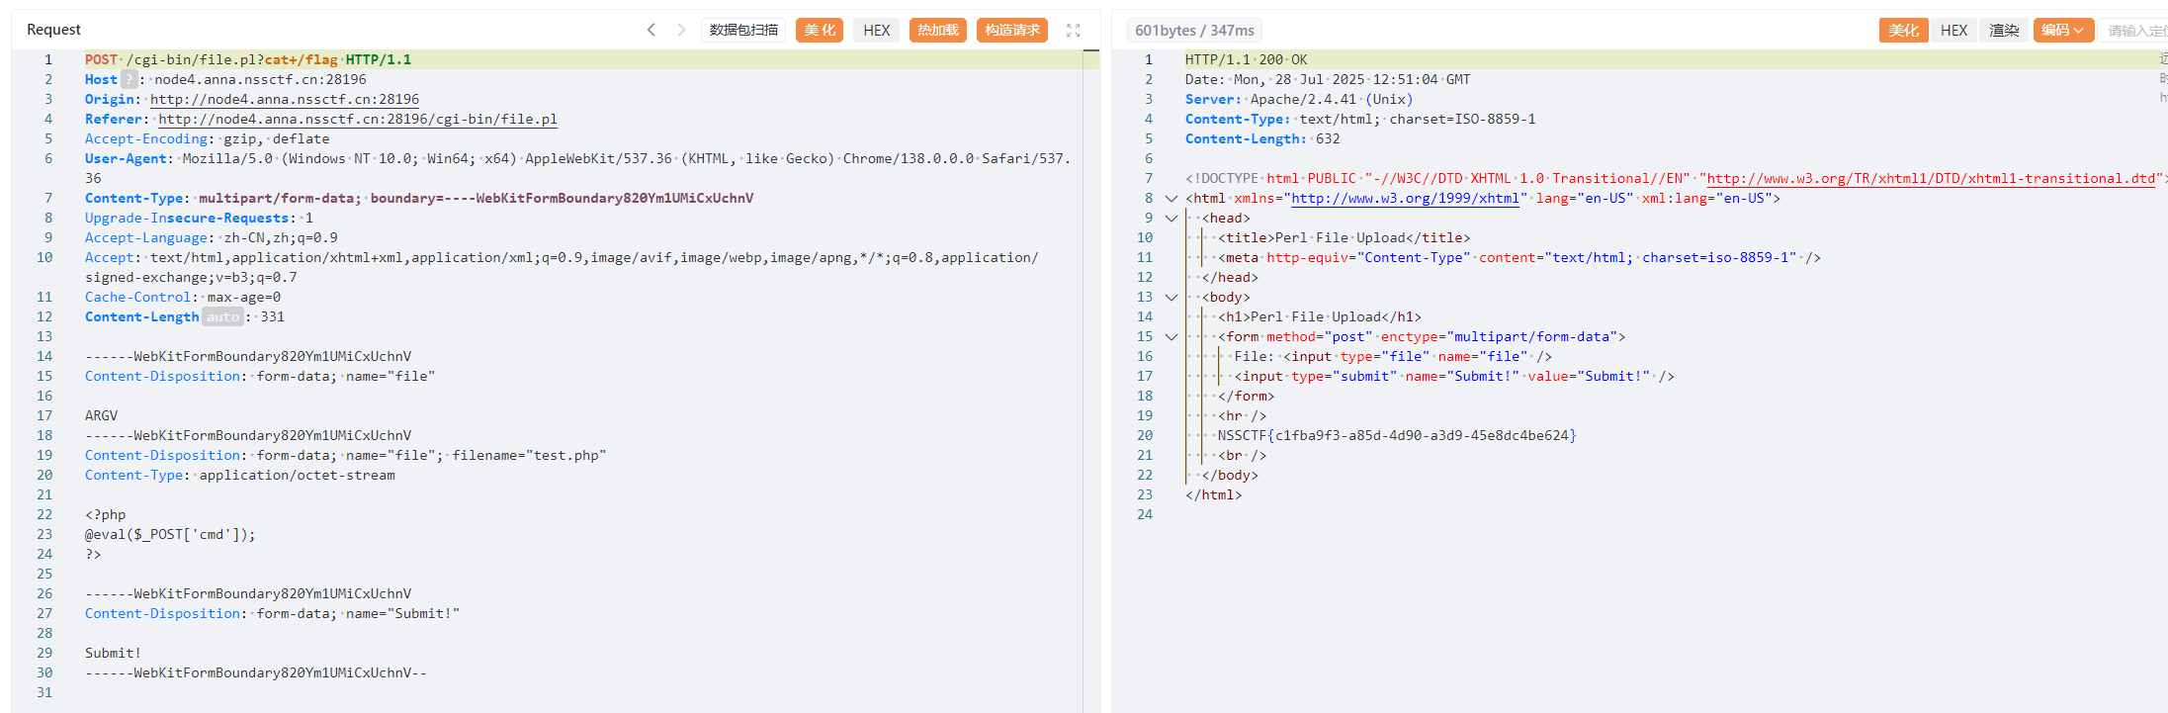
Task: Click the response Content-Length: 632 header
Action: tap(1262, 138)
